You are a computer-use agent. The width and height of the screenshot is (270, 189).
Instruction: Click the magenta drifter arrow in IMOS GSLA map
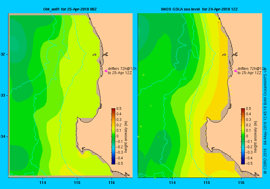click(235, 71)
